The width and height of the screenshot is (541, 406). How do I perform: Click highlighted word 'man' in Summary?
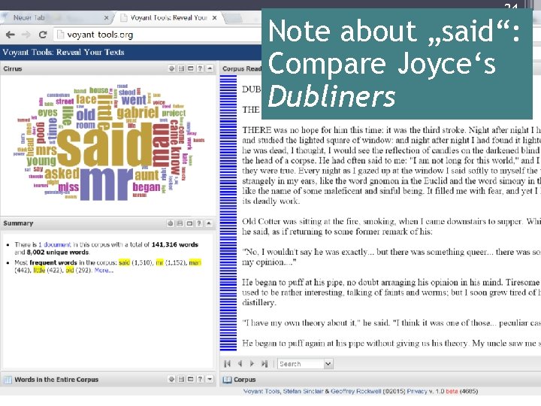195,262
